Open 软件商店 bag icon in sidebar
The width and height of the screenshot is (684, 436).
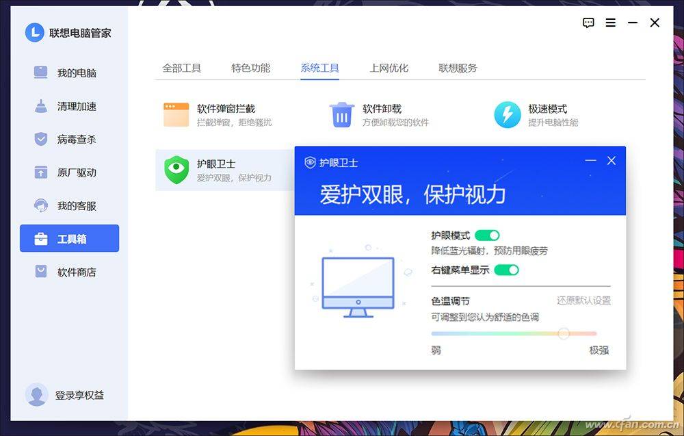pyautogui.click(x=40, y=272)
